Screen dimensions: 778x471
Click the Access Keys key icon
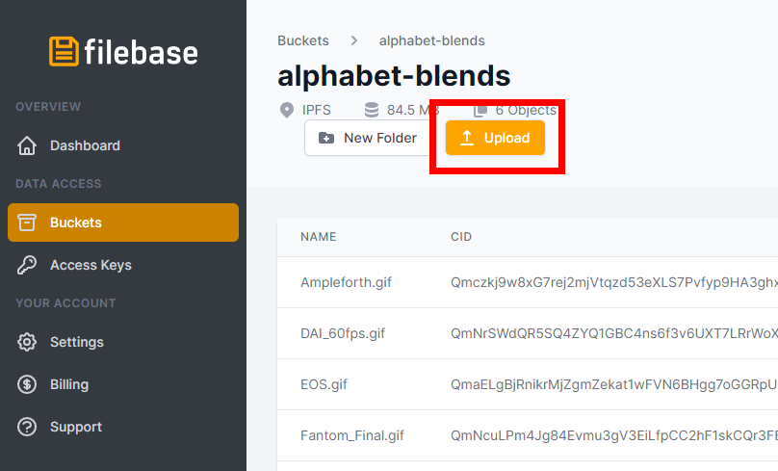(x=27, y=265)
